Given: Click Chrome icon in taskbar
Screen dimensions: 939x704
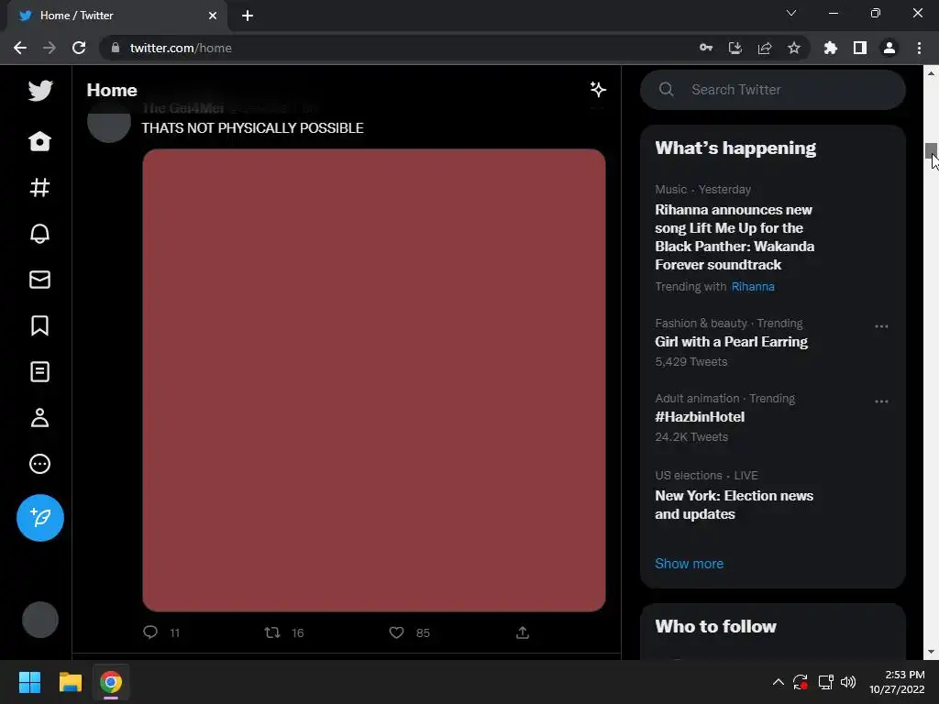Looking at the screenshot, I should coord(111,682).
